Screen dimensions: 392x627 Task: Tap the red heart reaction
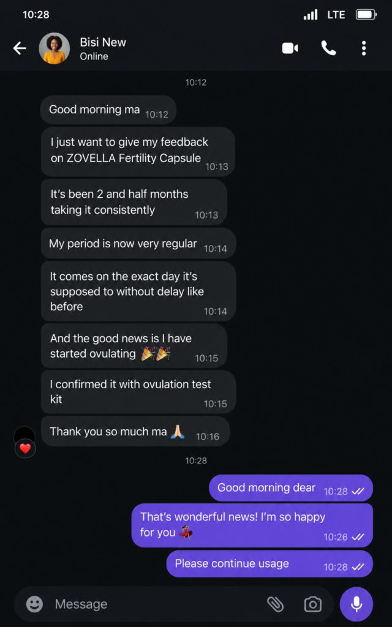(x=25, y=449)
